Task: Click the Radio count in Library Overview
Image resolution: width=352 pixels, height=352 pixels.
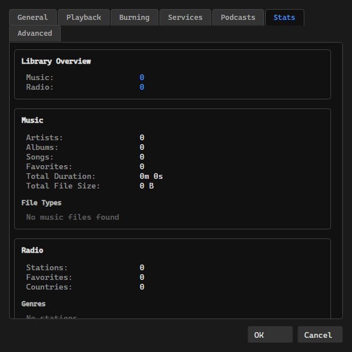Action: click(x=142, y=87)
